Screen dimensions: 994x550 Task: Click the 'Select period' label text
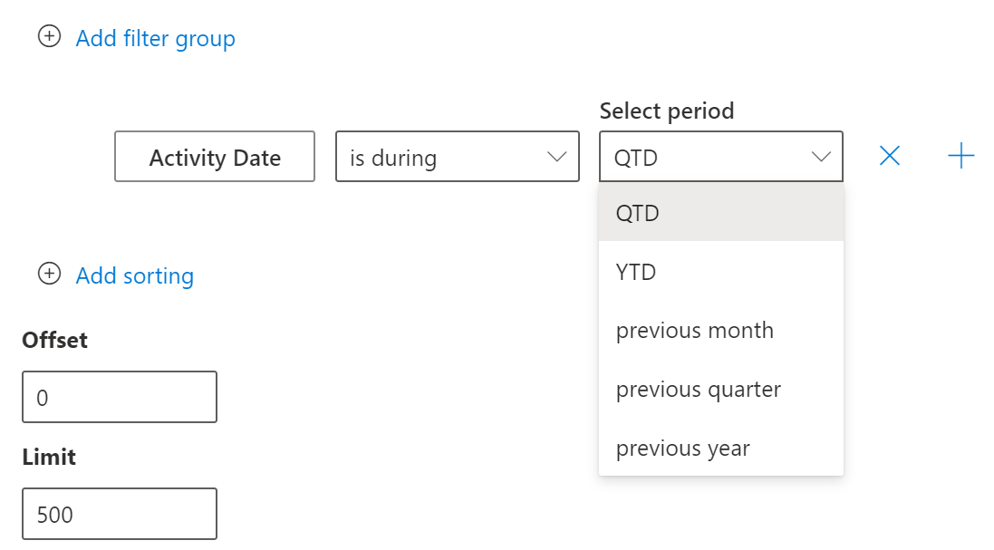click(666, 111)
